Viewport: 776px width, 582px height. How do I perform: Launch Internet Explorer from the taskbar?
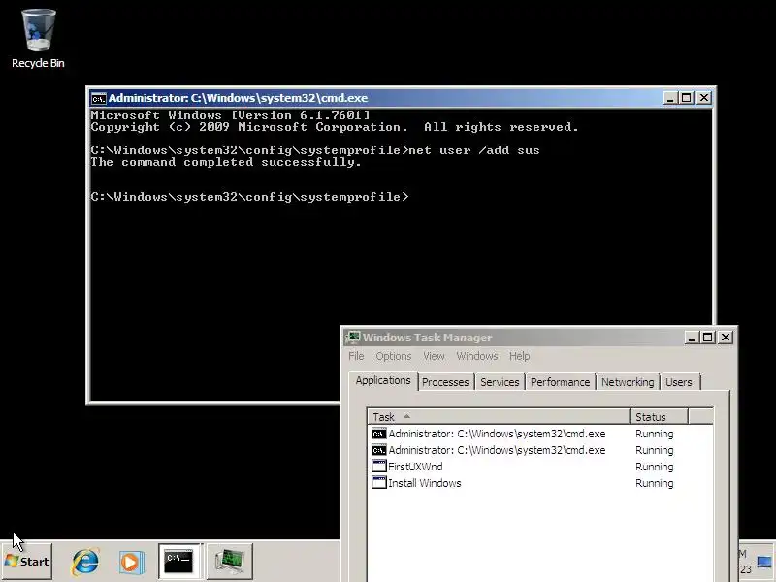coord(85,562)
